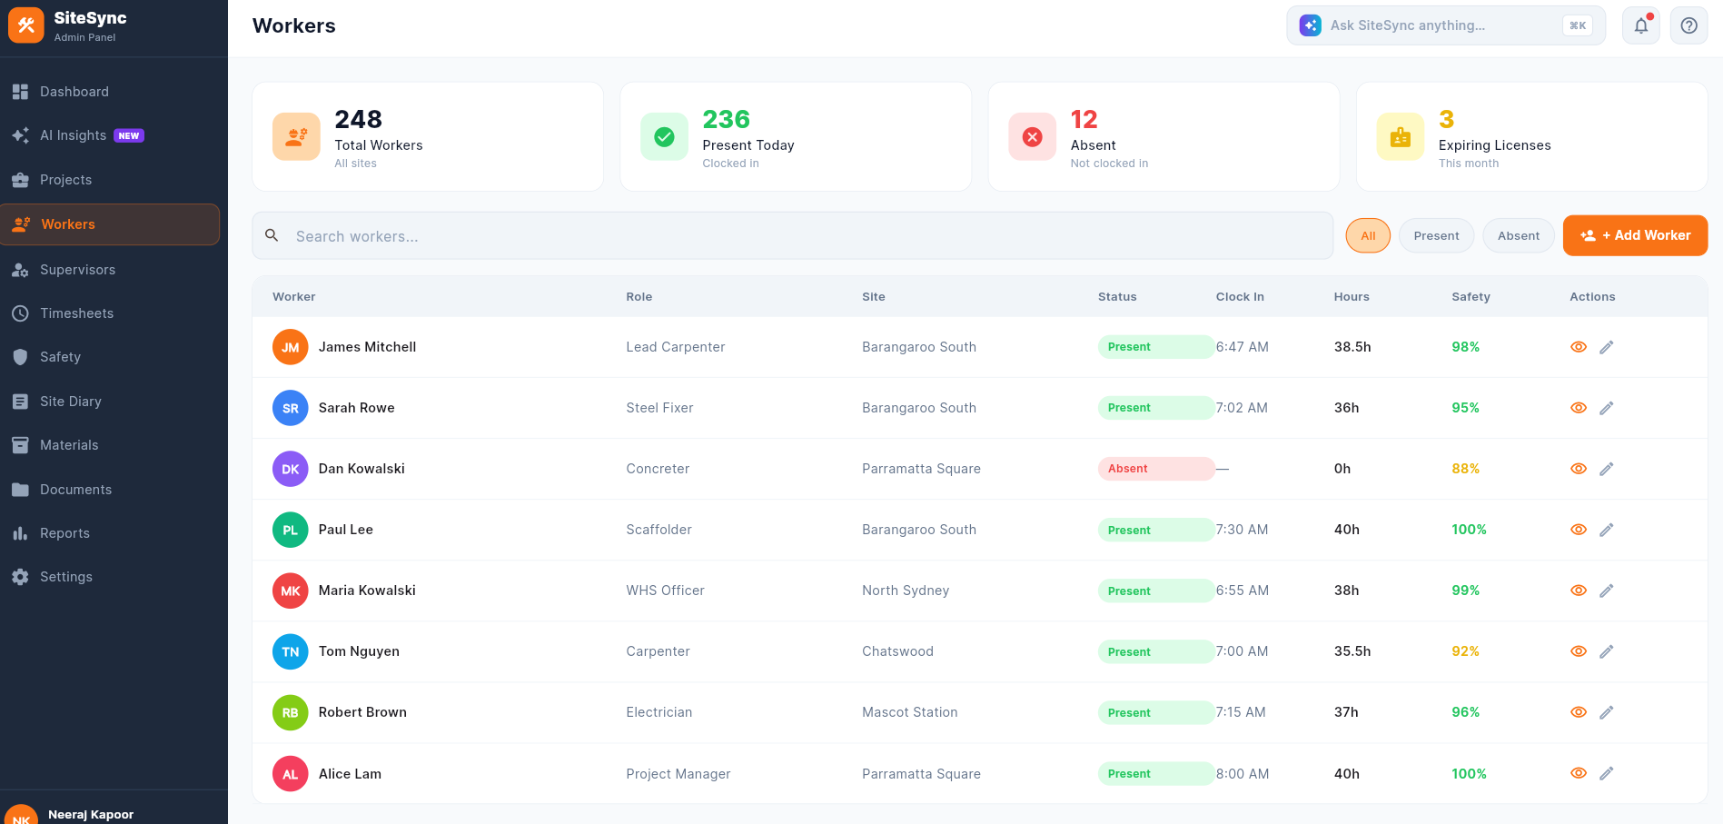Open the notifications bell
Viewport: 1723px width, 824px height.
(1641, 25)
